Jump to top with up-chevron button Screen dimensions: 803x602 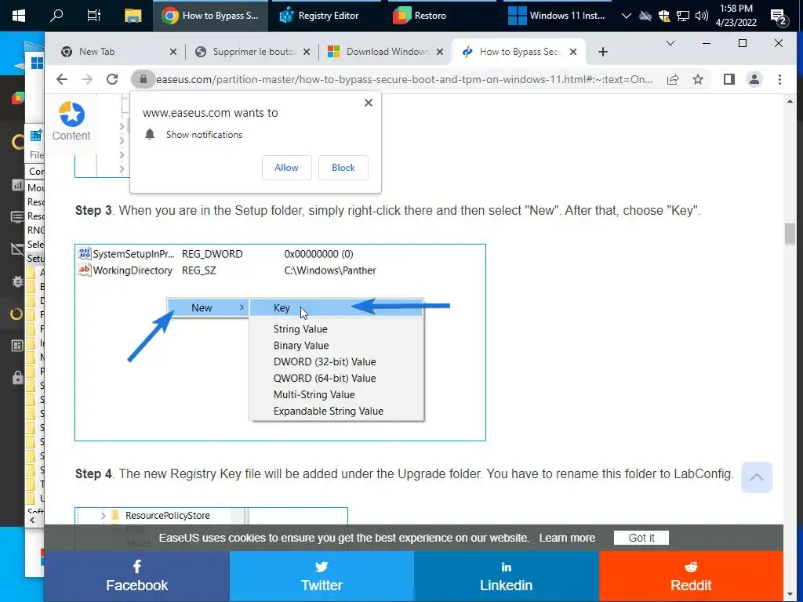[x=757, y=477]
